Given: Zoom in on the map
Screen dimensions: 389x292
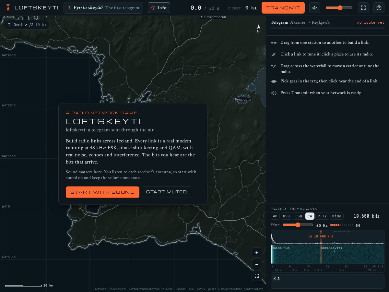Looking at the screenshot, I should click(x=257, y=253).
